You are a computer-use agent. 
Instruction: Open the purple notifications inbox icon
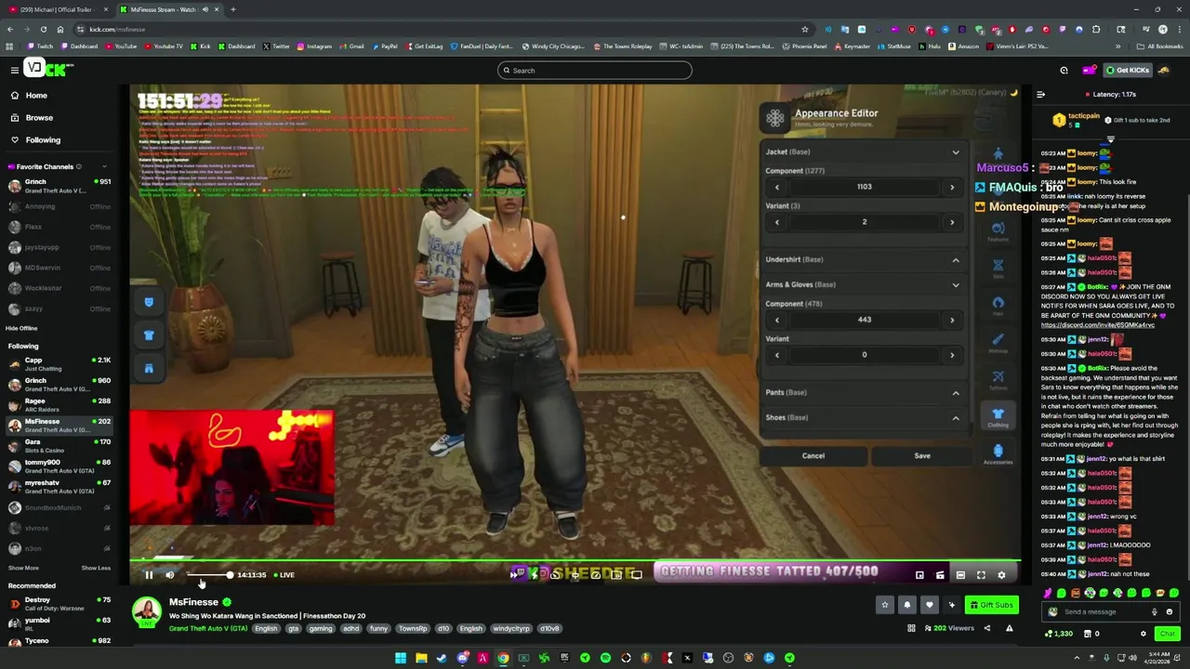pyautogui.click(x=1090, y=70)
